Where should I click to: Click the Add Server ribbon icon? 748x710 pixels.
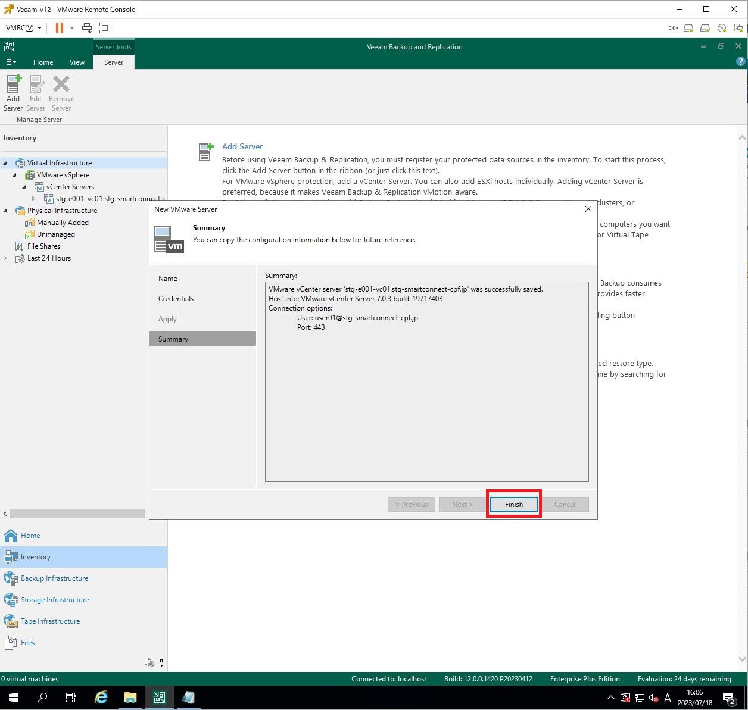coord(13,93)
